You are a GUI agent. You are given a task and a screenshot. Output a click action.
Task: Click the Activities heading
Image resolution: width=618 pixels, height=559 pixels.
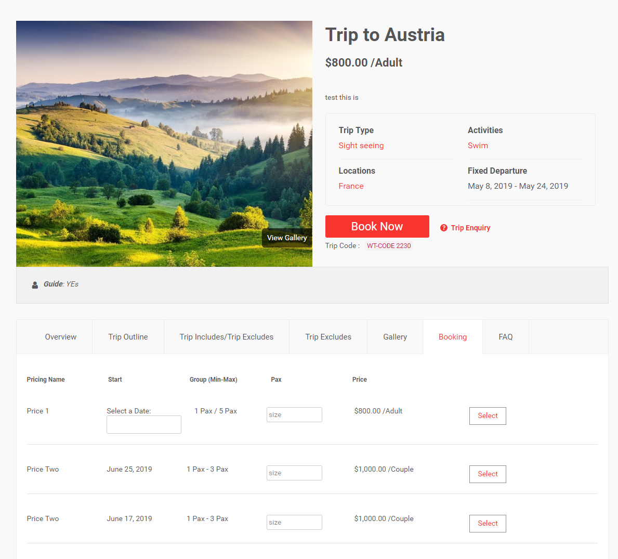pyautogui.click(x=485, y=130)
